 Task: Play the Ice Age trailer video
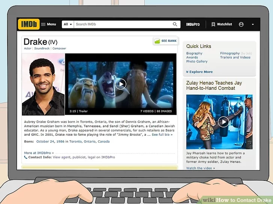[x=121, y=84]
